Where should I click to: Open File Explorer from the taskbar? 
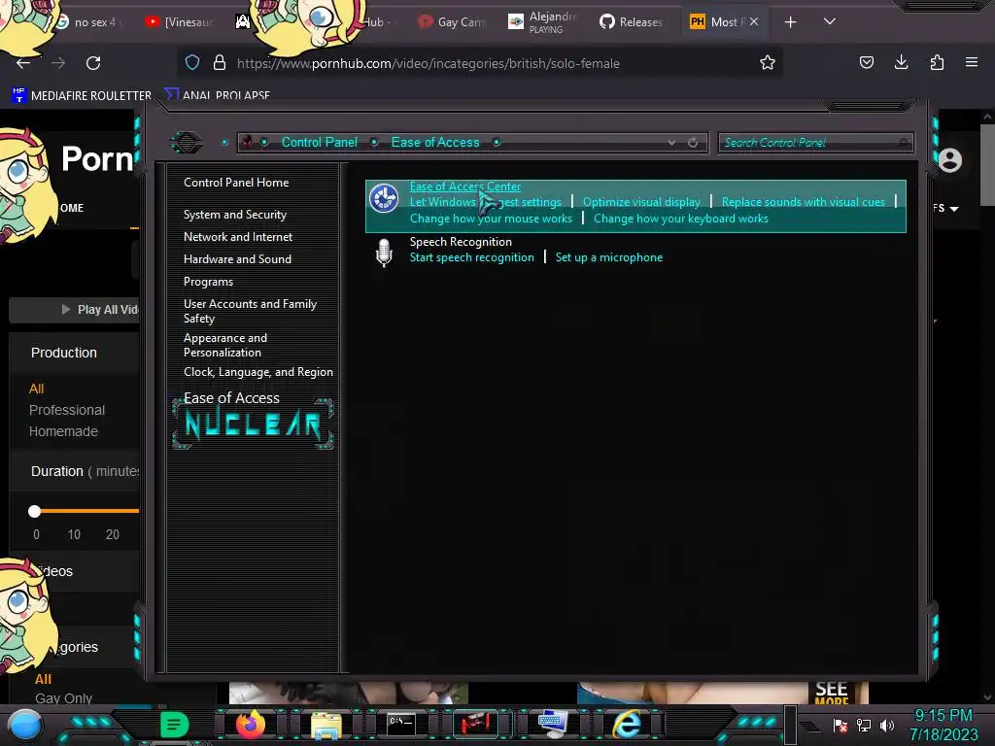pos(326,725)
